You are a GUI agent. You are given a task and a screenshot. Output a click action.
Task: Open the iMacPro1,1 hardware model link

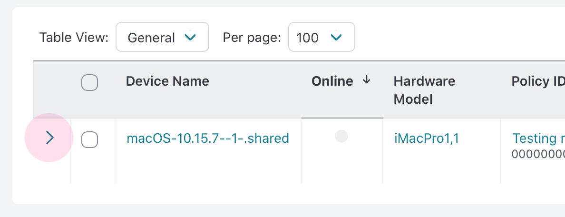pyautogui.click(x=427, y=138)
